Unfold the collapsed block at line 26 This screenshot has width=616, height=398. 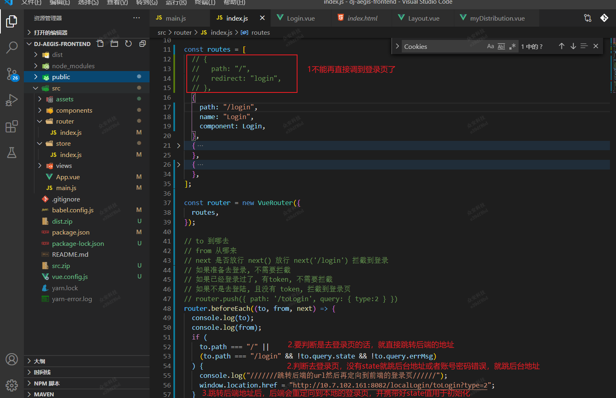(x=179, y=165)
